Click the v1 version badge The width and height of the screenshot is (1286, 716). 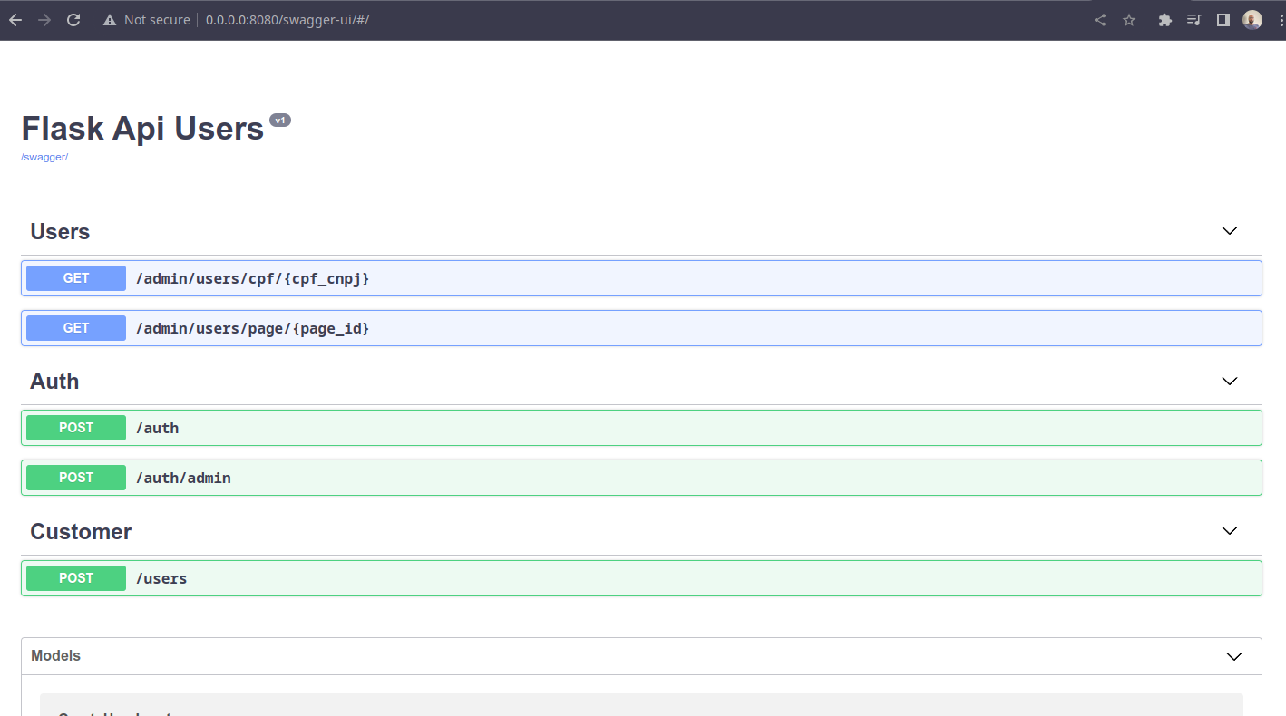280,121
